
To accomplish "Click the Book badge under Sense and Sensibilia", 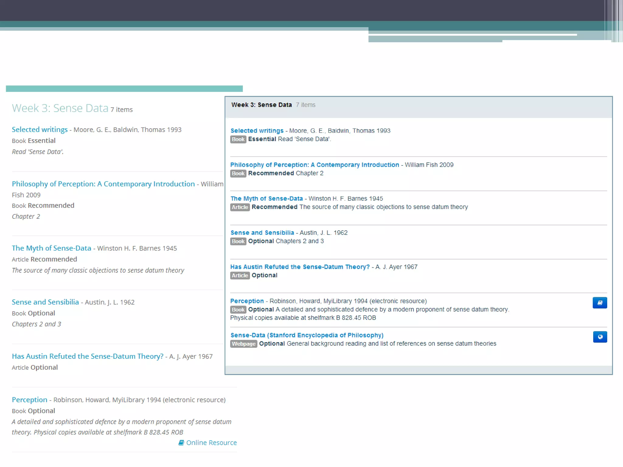I will (238, 241).
